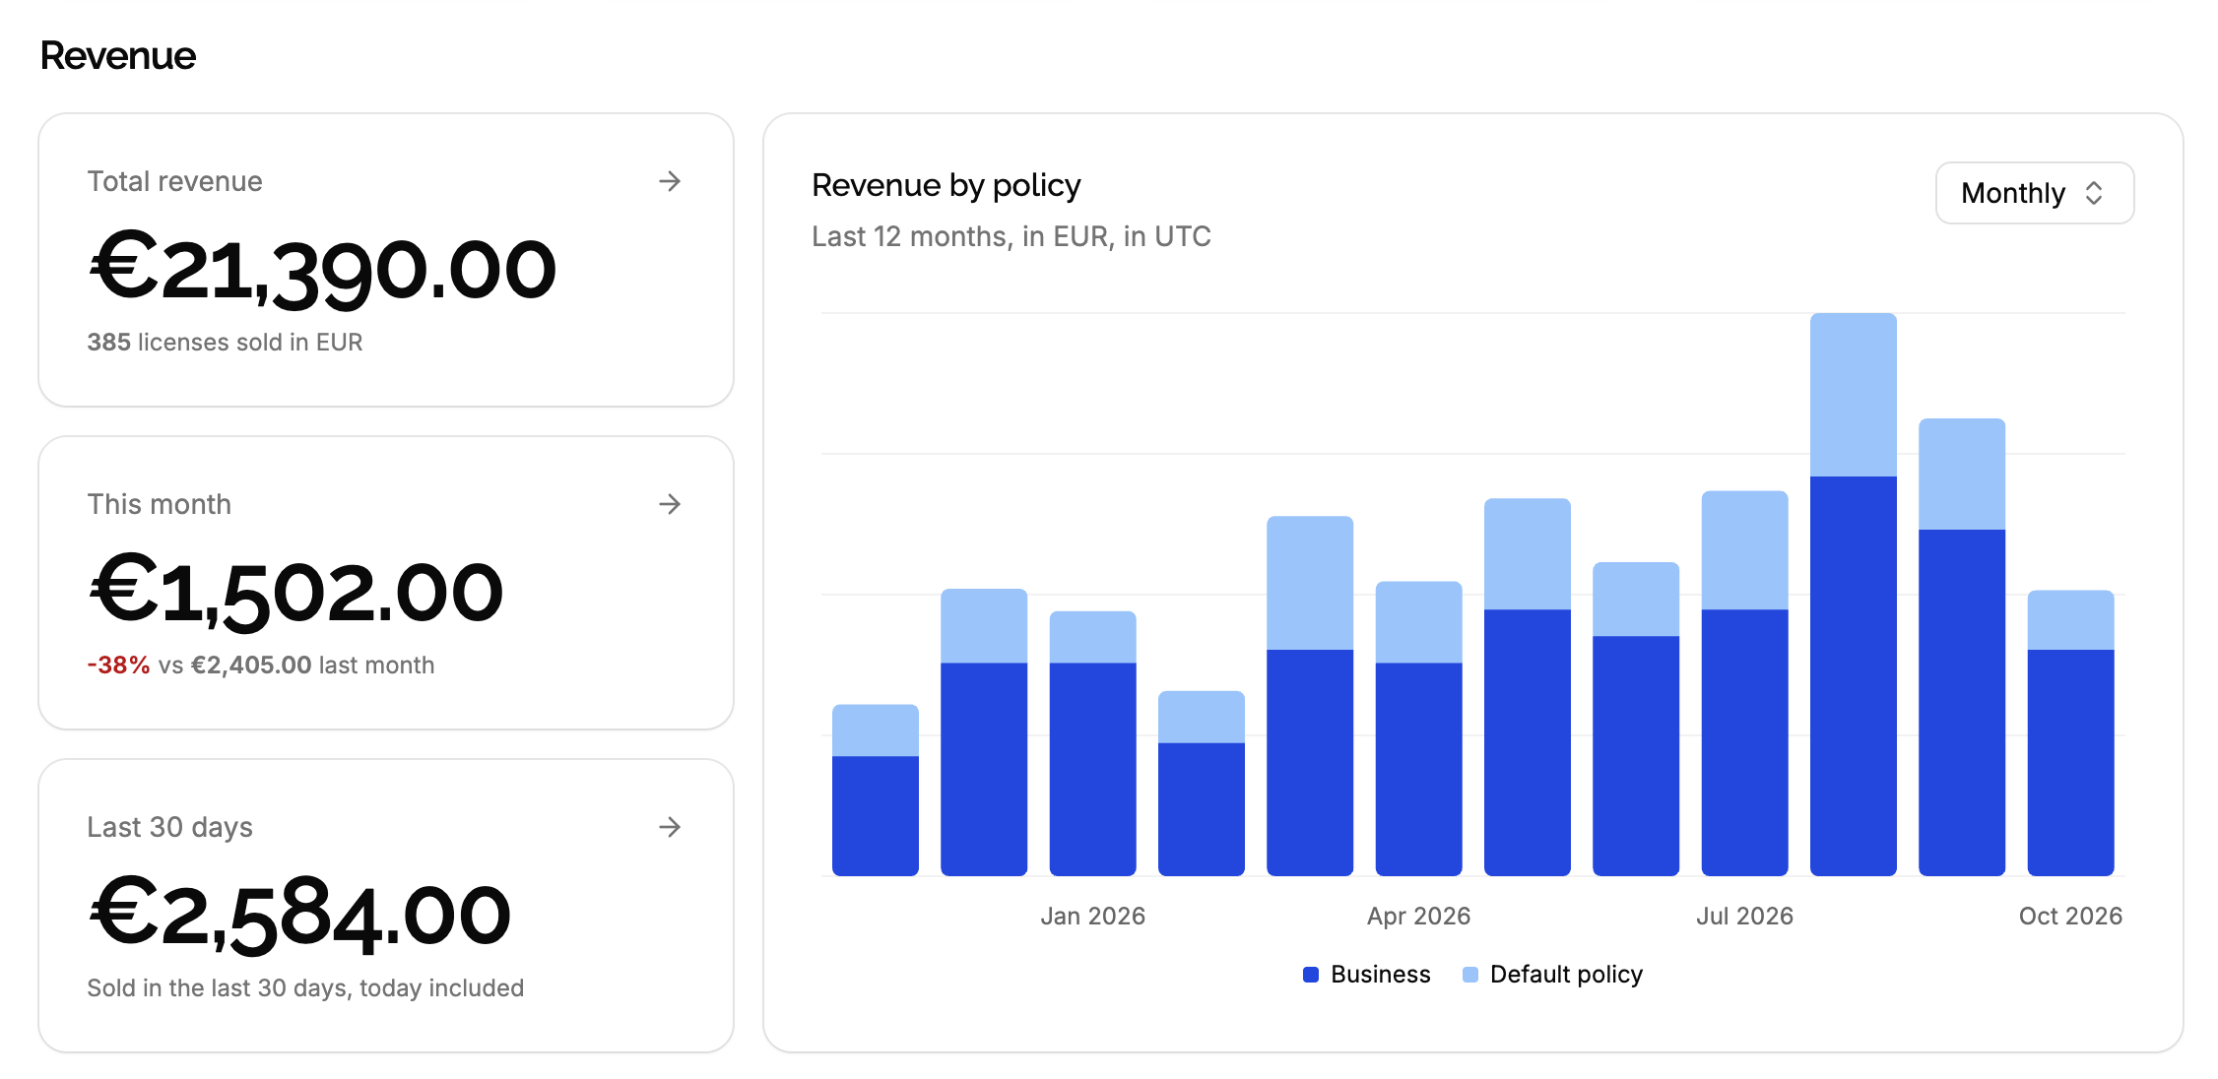Viewport: 2218px width, 1079px height.
Task: Click the bar above Apr 2026 label
Action: [x=1419, y=729]
